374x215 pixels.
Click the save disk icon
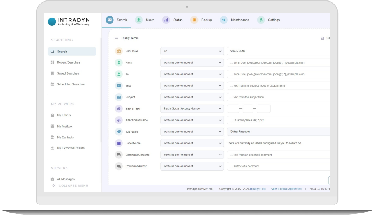pos(323,38)
